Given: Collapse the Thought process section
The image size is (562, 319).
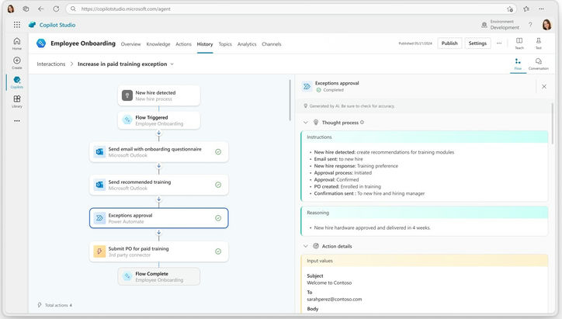Looking at the screenshot, I should click(306, 123).
